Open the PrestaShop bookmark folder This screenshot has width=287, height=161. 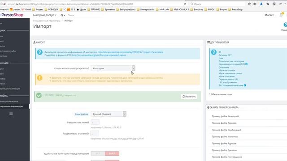point(235,9)
